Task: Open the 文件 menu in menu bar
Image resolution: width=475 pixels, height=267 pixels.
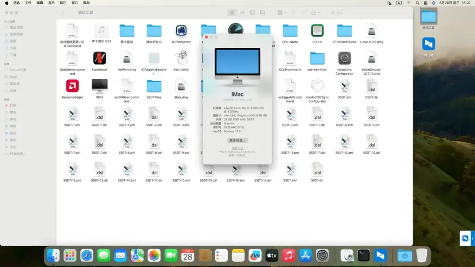Action: [x=28, y=3]
